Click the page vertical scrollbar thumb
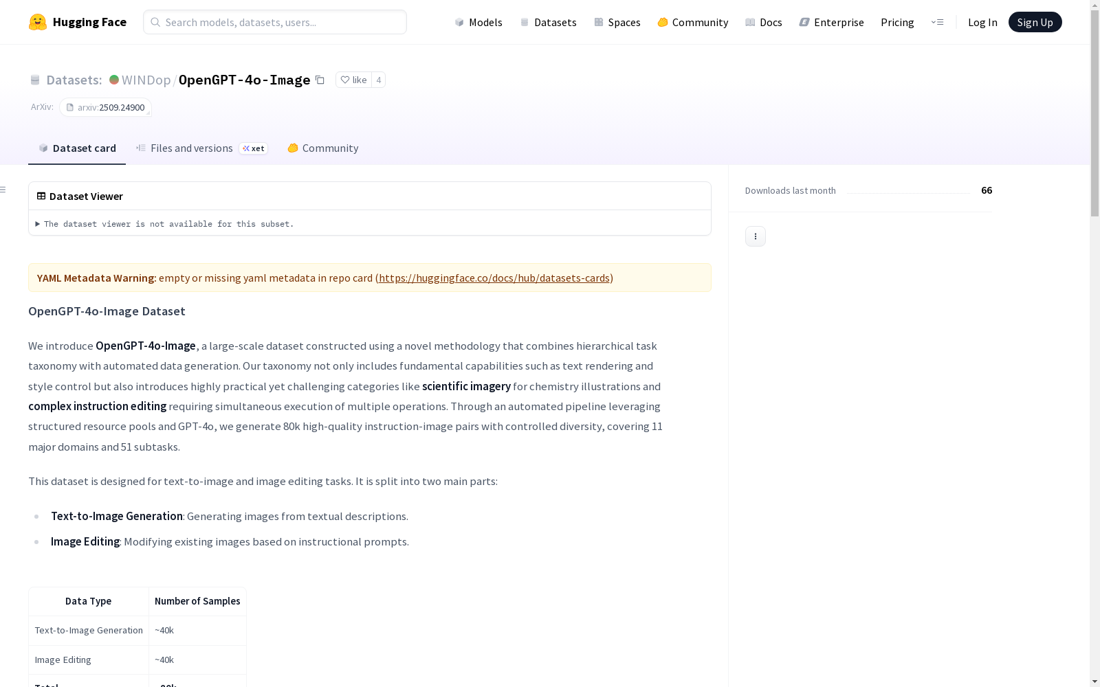 pyautogui.click(x=1094, y=113)
